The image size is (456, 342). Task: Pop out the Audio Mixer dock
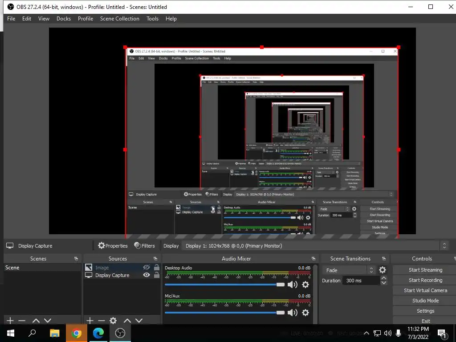coord(313,259)
